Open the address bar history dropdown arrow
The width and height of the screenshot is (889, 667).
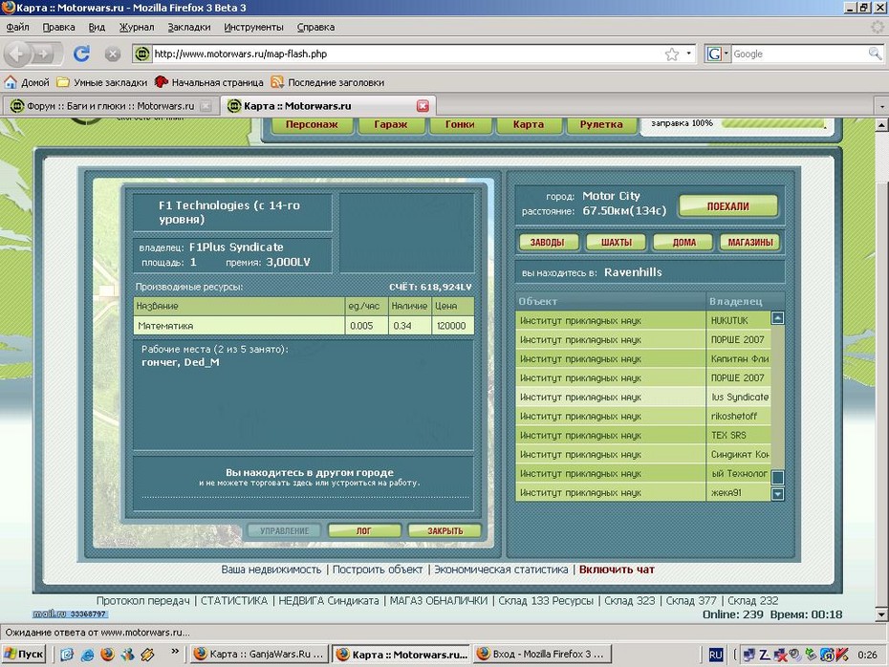689,54
